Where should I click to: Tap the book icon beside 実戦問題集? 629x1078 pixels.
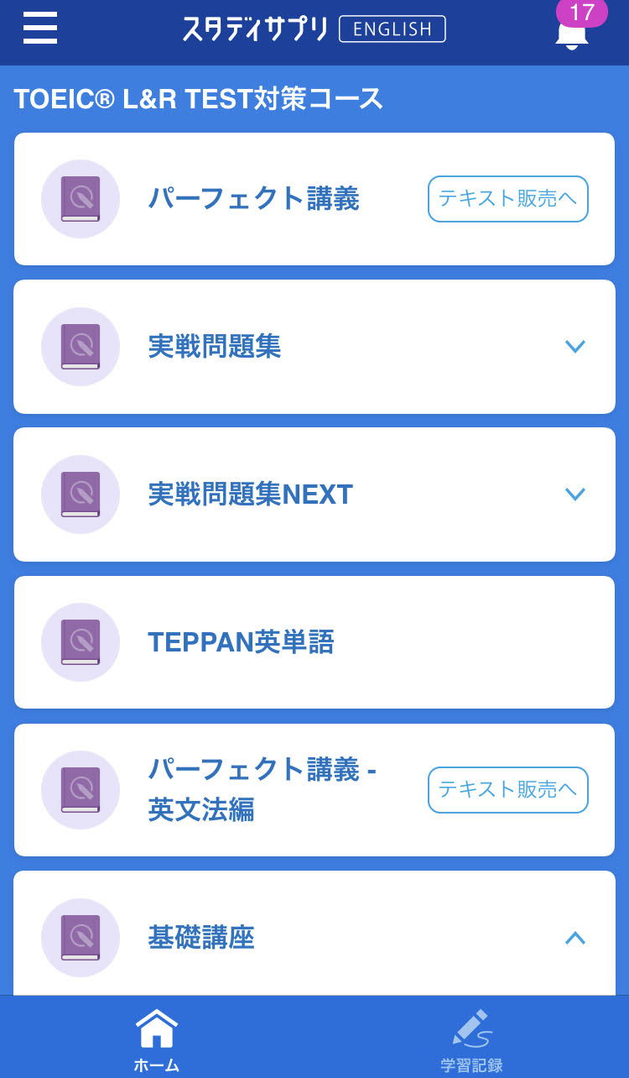[x=81, y=347]
